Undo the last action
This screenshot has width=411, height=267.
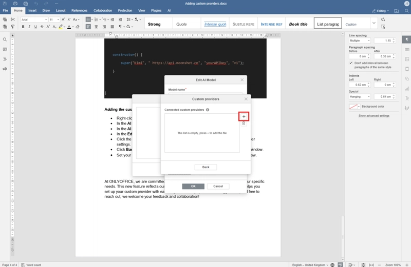tap(36, 4)
